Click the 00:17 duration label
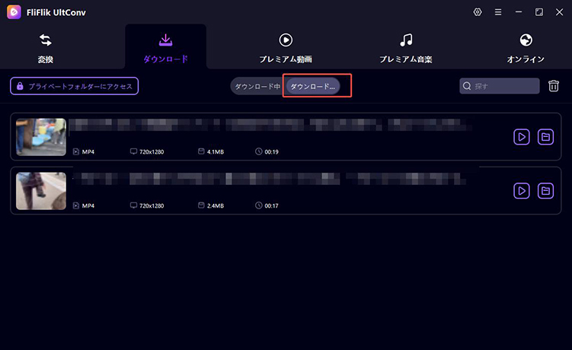The image size is (572, 350). coord(271,205)
